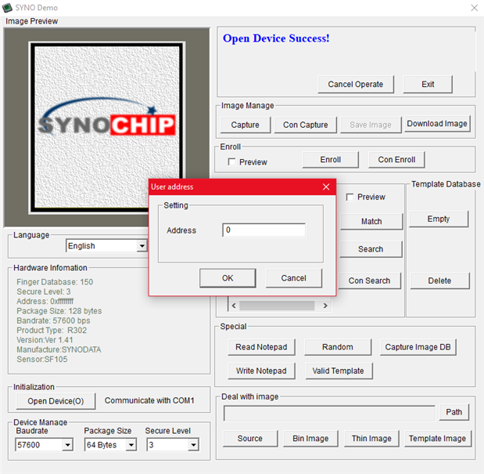Image resolution: width=484 pixels, height=474 pixels.
Task: Click the SYNOCHIP preview image
Action: click(107, 128)
